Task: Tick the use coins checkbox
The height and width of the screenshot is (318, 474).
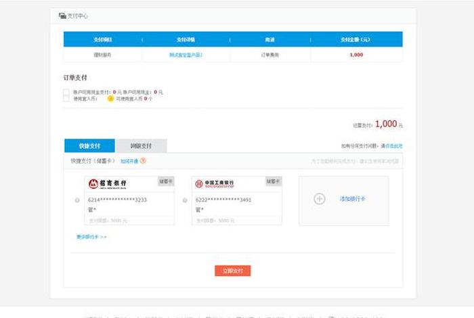Action: point(66,99)
